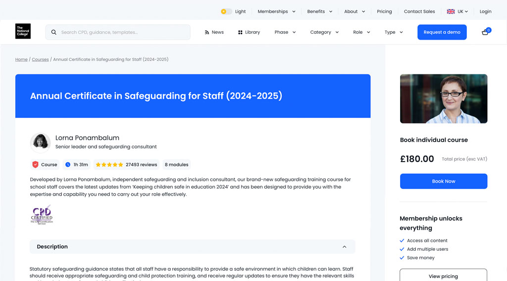Image resolution: width=507 pixels, height=281 pixels.
Task: Click the blue clock duration icon
Action: click(x=68, y=165)
